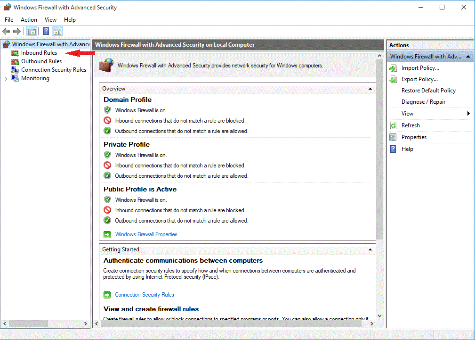475x340 pixels.
Task: Select the Outbound Rules firewall icon
Action: pyautogui.click(x=16, y=61)
